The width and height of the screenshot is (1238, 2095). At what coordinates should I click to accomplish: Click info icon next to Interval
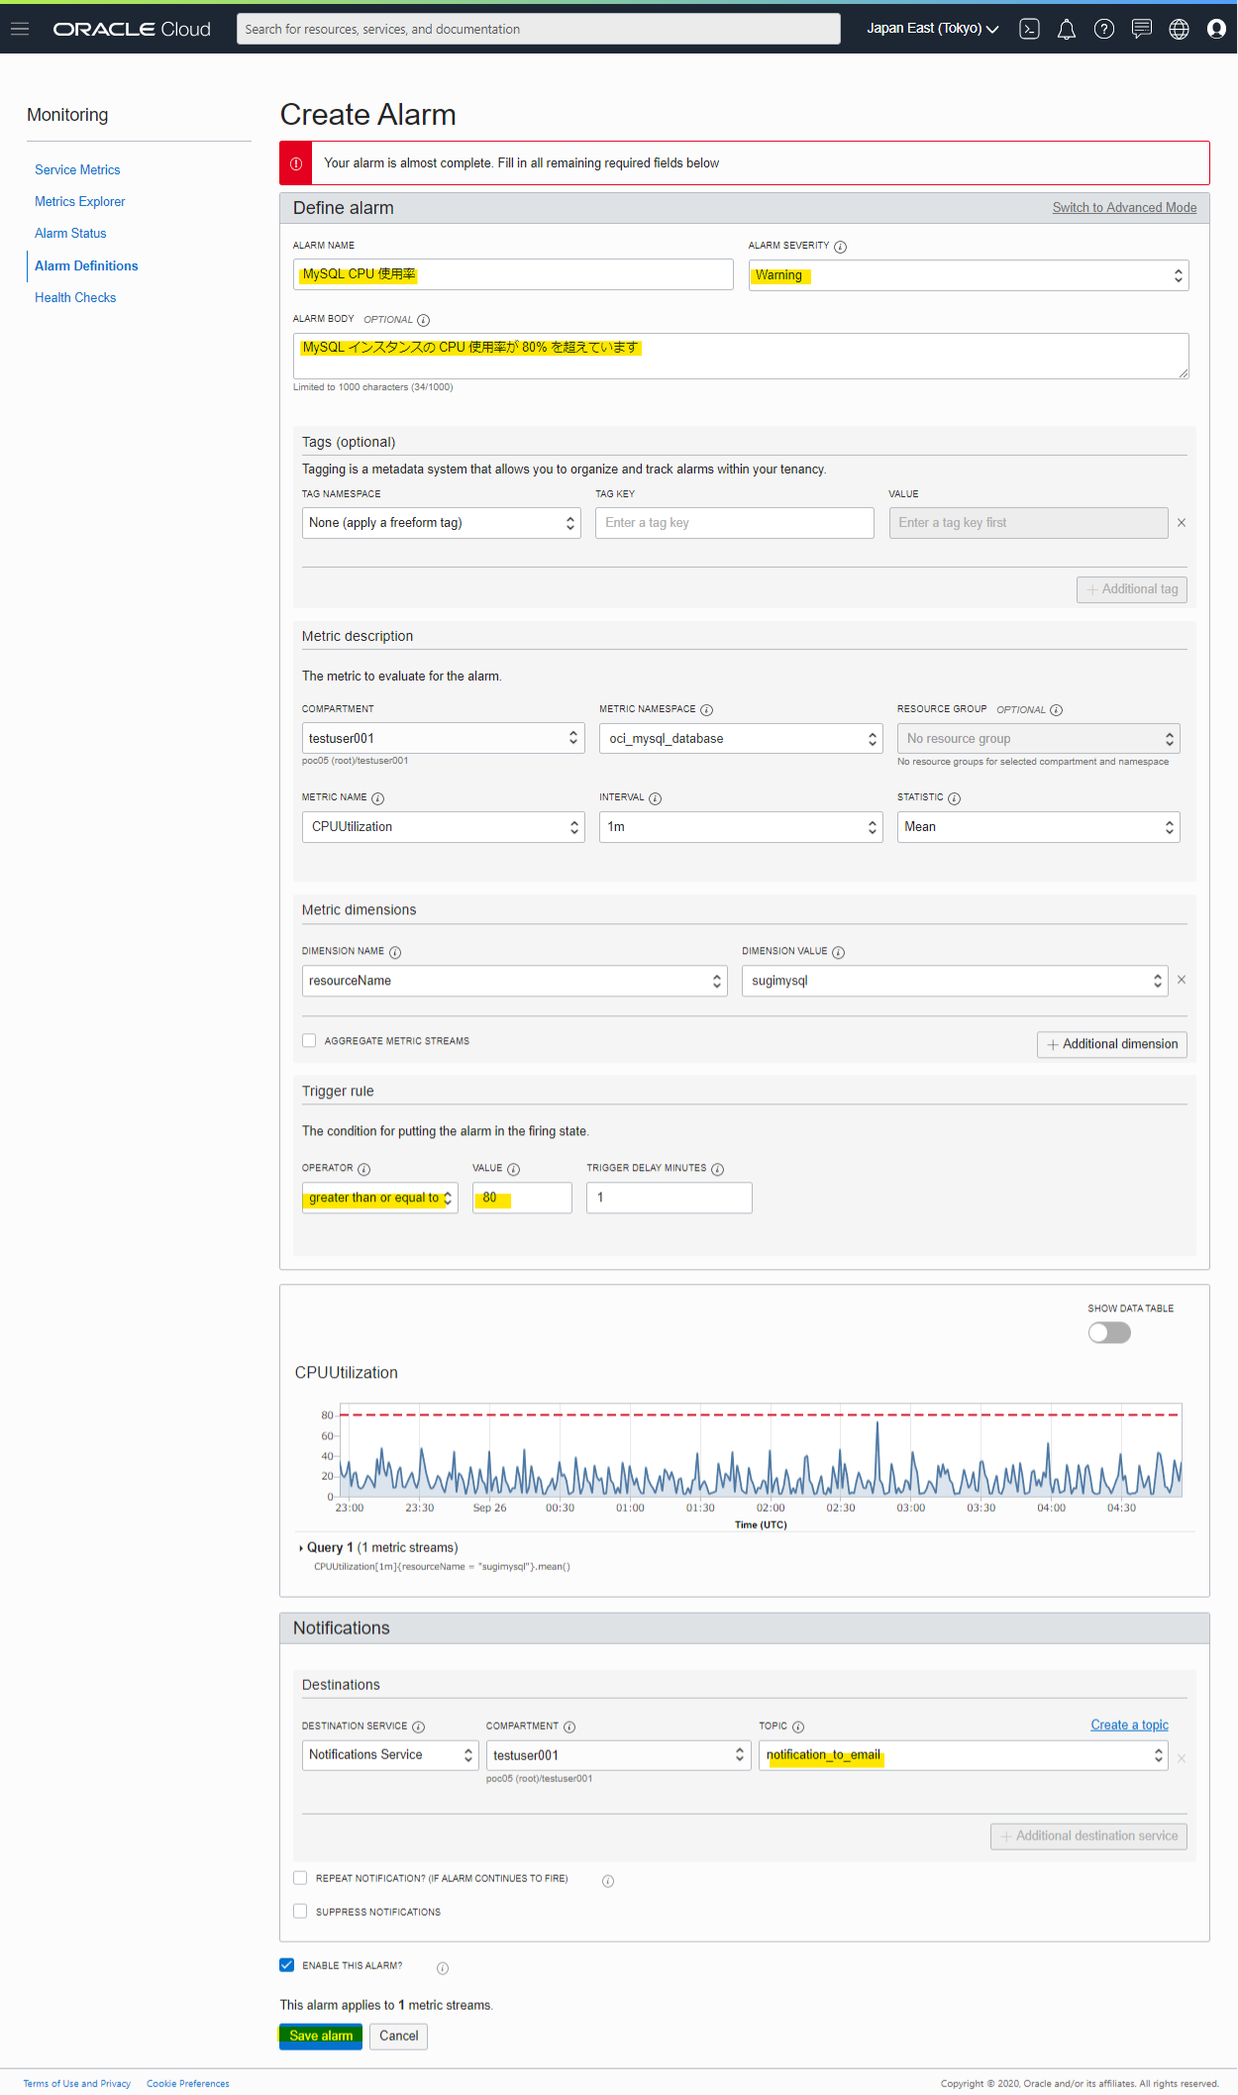tap(655, 798)
